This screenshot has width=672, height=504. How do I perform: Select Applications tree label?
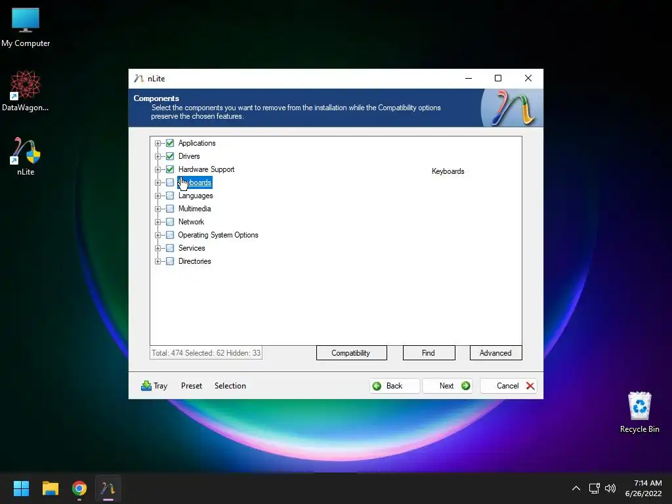coord(197,143)
